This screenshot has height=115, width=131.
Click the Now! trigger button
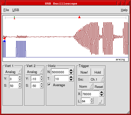pyautogui.click(x=84, y=72)
